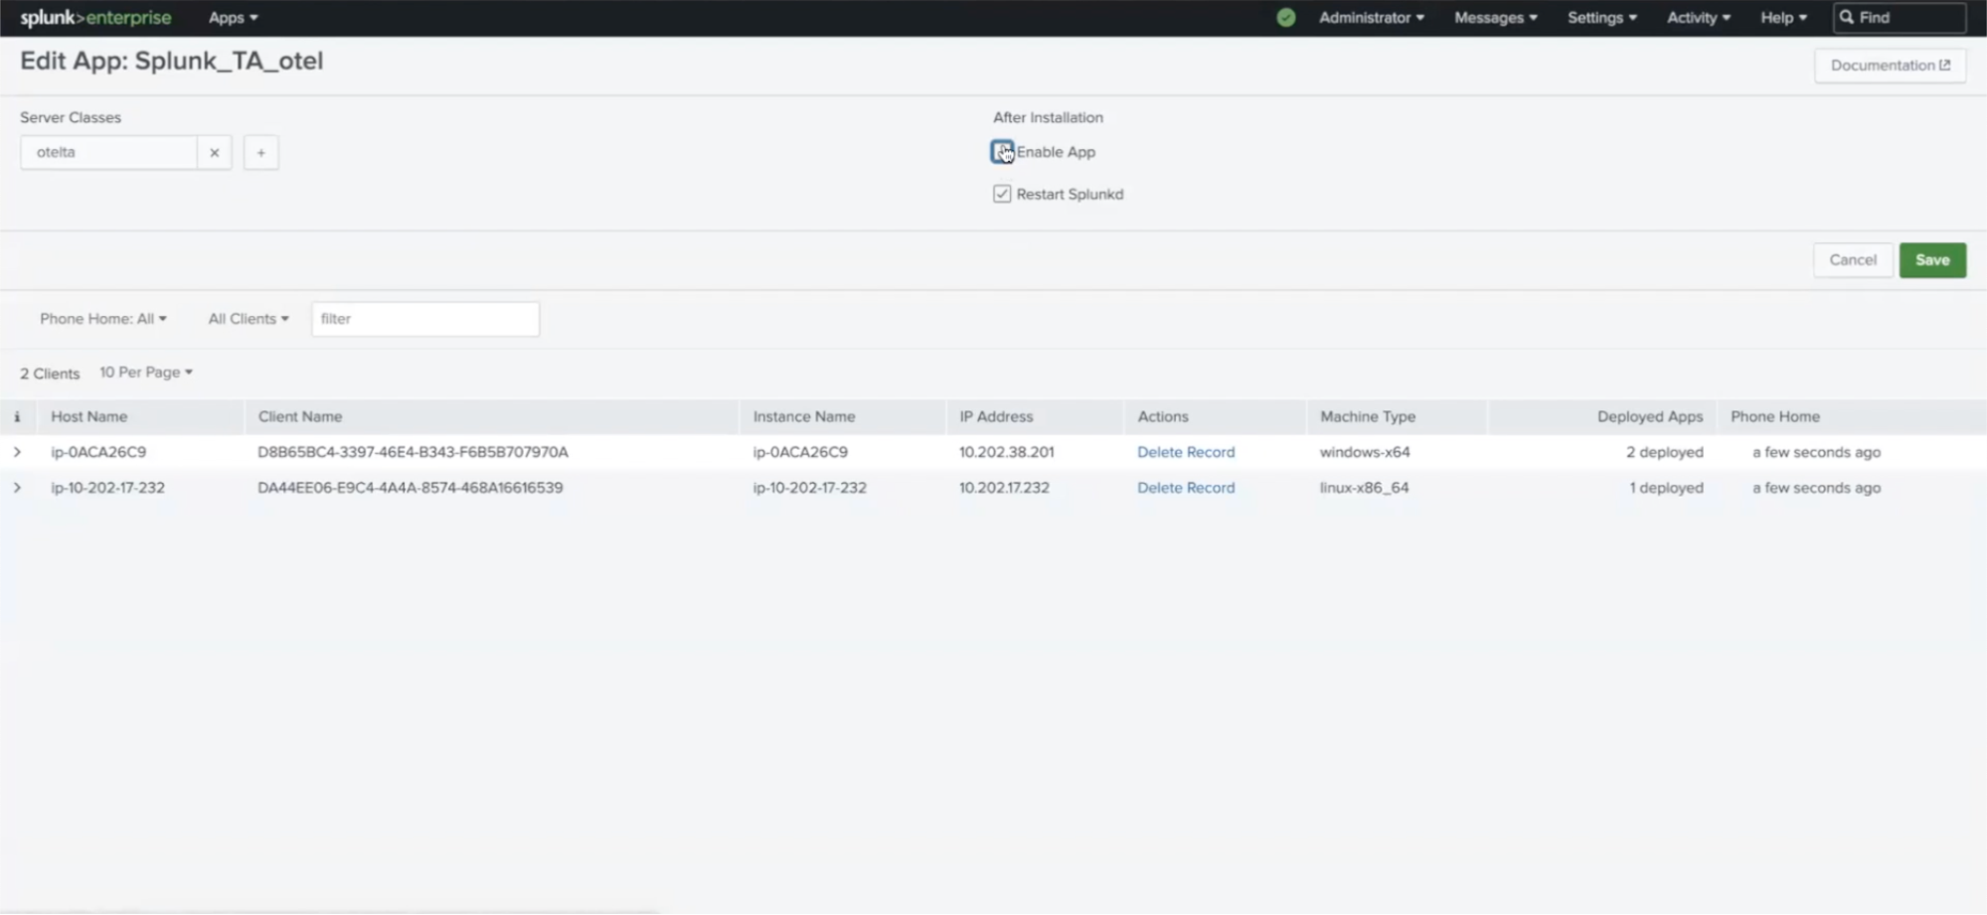Click the green health status icon

tap(1285, 18)
